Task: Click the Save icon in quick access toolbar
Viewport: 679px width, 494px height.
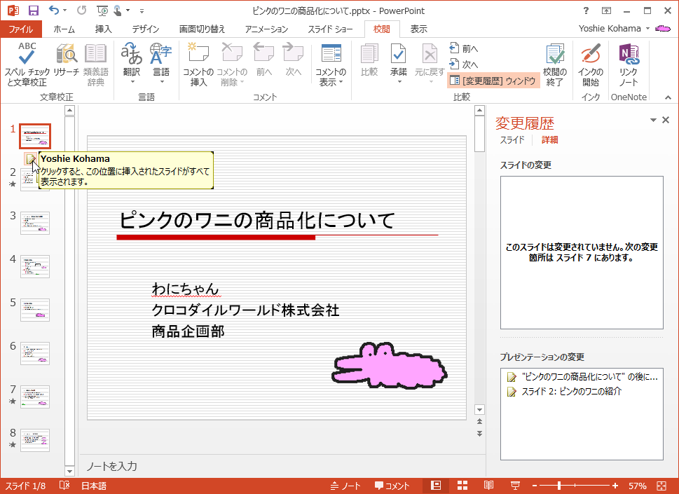Action: [x=33, y=11]
